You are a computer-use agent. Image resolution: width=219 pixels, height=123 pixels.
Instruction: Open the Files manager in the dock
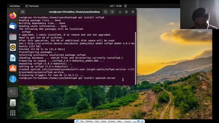pos(13,37)
